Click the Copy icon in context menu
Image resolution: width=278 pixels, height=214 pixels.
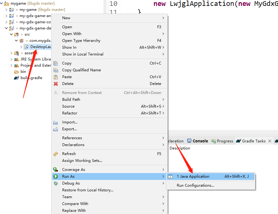click(x=56, y=63)
